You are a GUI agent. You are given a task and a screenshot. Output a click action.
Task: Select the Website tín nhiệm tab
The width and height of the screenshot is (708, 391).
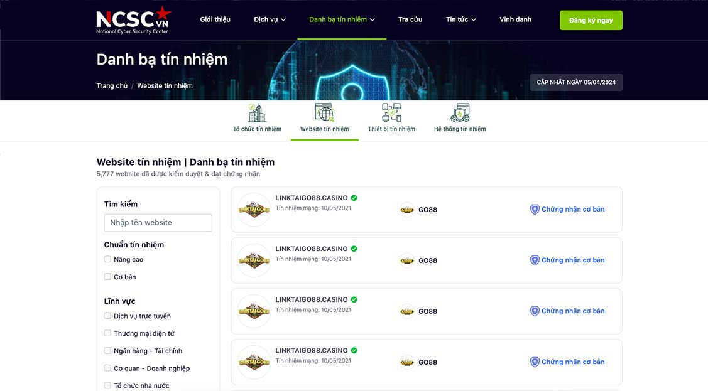tap(324, 119)
